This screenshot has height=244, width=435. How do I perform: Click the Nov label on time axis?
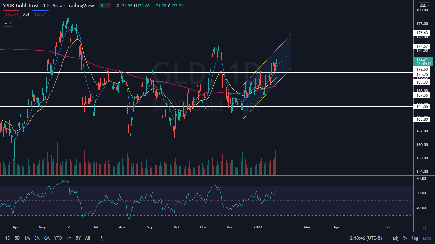tap(203, 227)
